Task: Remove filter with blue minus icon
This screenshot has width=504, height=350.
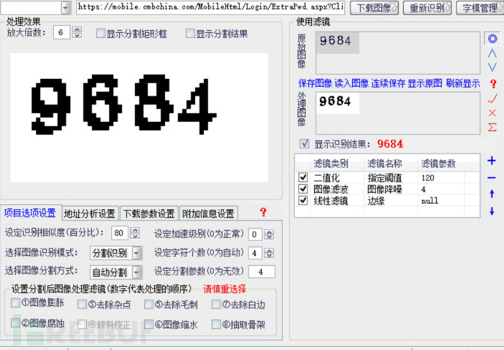Action: click(492, 178)
